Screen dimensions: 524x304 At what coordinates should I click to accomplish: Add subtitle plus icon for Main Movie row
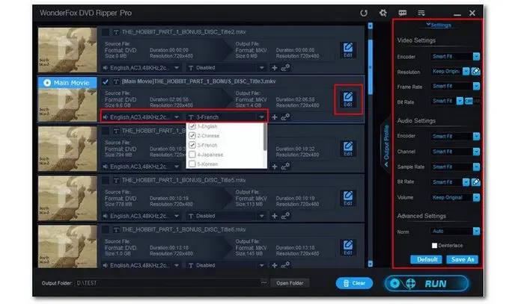(275, 117)
